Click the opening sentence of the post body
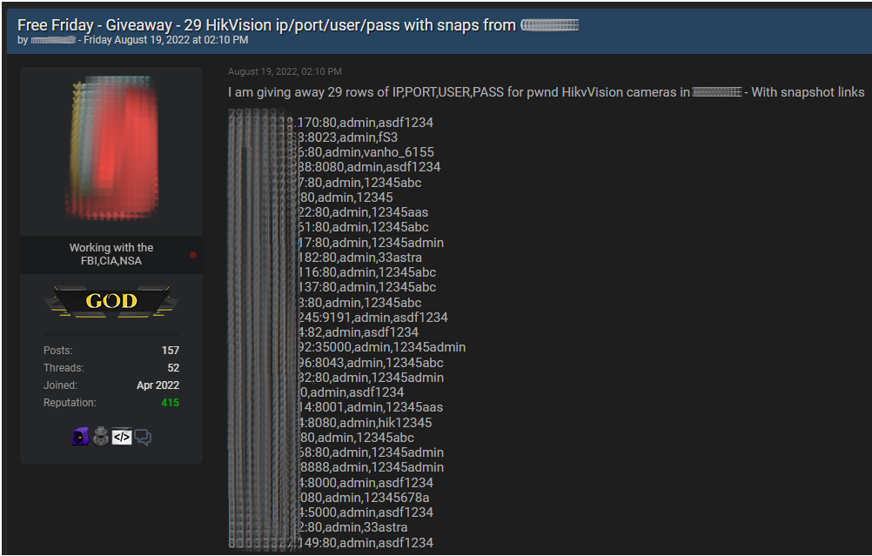 547,92
